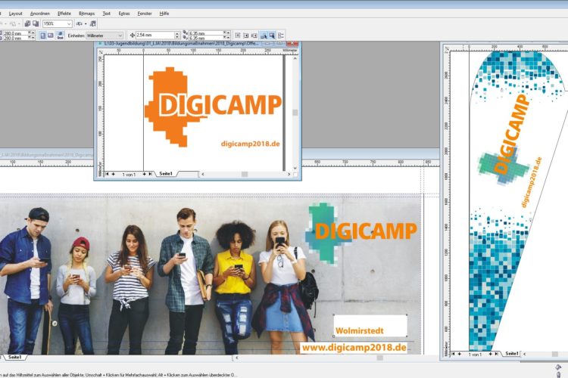
Task: Click left scroll arrow in flag document window
Action: (525, 354)
